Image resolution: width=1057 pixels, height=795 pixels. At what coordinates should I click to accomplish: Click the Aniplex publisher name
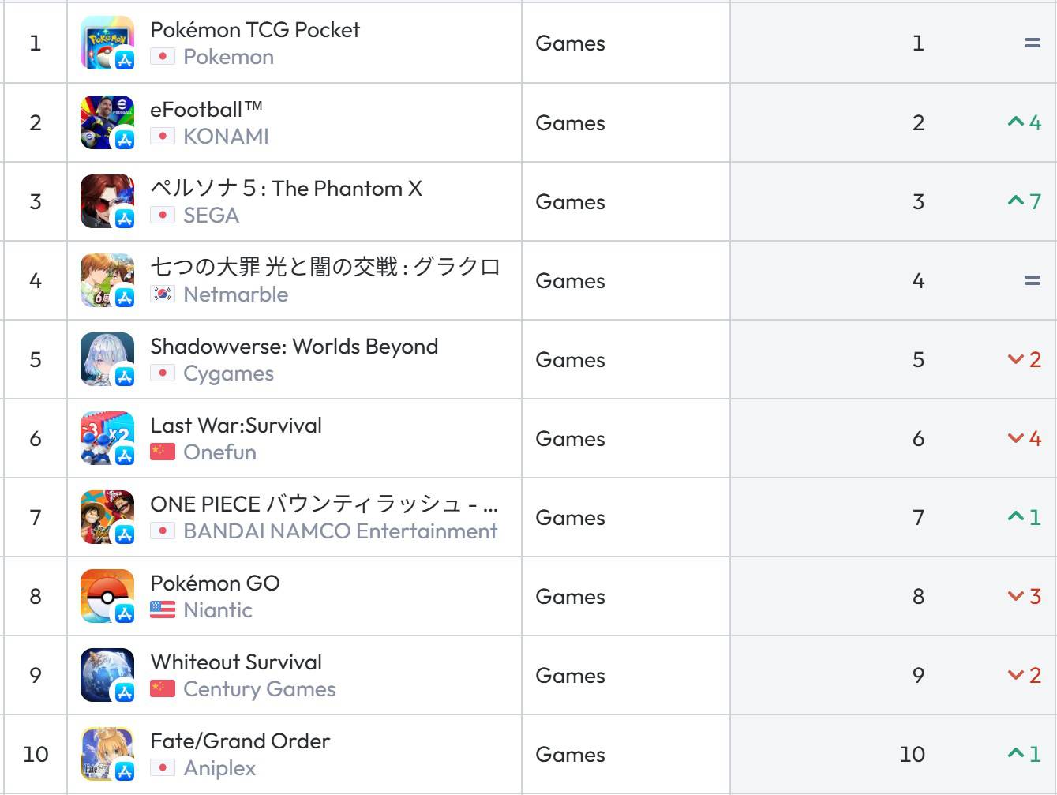(x=219, y=768)
